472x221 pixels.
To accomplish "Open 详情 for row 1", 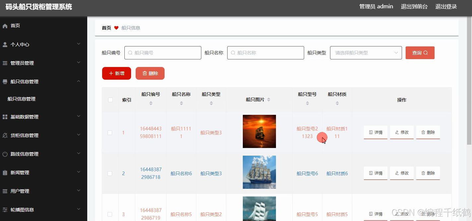I will 375,132.
